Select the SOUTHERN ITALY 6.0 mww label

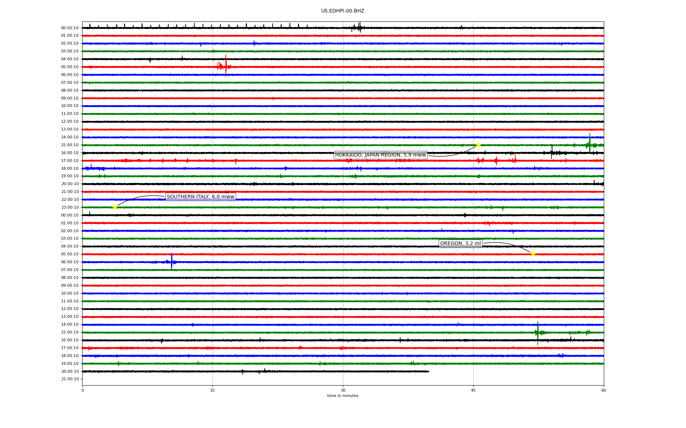pos(200,197)
